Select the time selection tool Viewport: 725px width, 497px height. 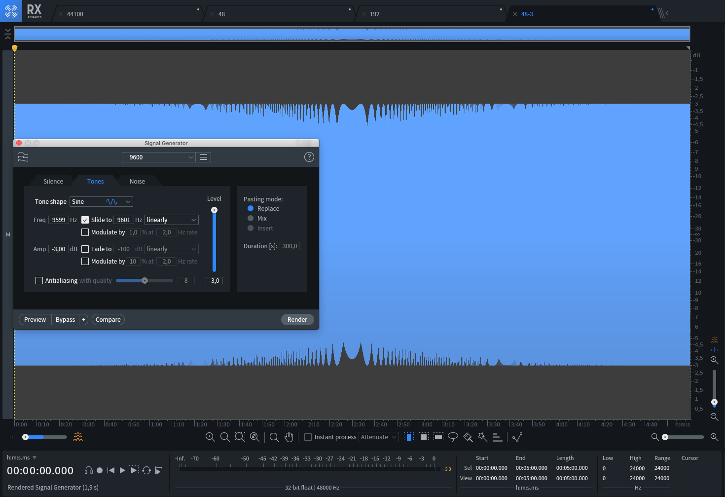tap(408, 437)
